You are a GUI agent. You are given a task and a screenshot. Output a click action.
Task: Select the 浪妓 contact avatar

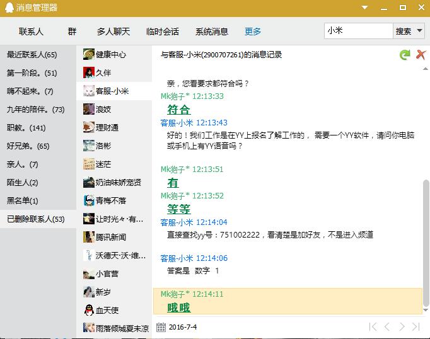tap(88, 109)
